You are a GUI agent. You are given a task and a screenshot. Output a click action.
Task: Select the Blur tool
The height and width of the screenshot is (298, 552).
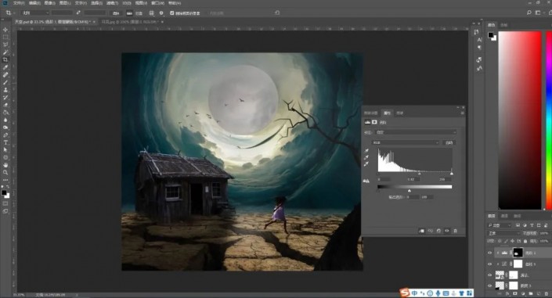pos(5,120)
